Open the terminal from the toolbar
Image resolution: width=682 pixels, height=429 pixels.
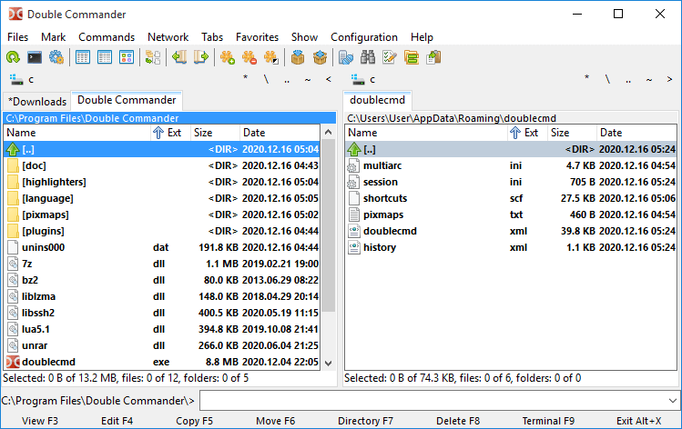pyautogui.click(x=35, y=57)
